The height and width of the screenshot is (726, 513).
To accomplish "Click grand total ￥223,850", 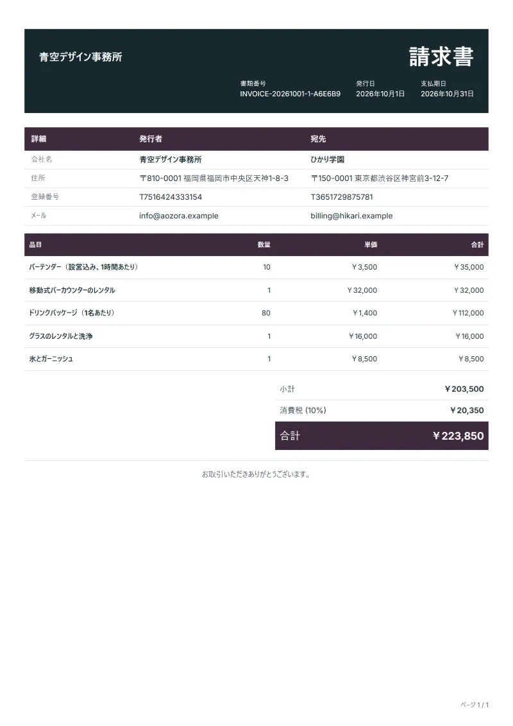I will pyautogui.click(x=458, y=436).
